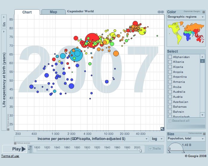Click the country list scroll down arrow
This screenshot has width=208, height=166.
coord(202,115)
